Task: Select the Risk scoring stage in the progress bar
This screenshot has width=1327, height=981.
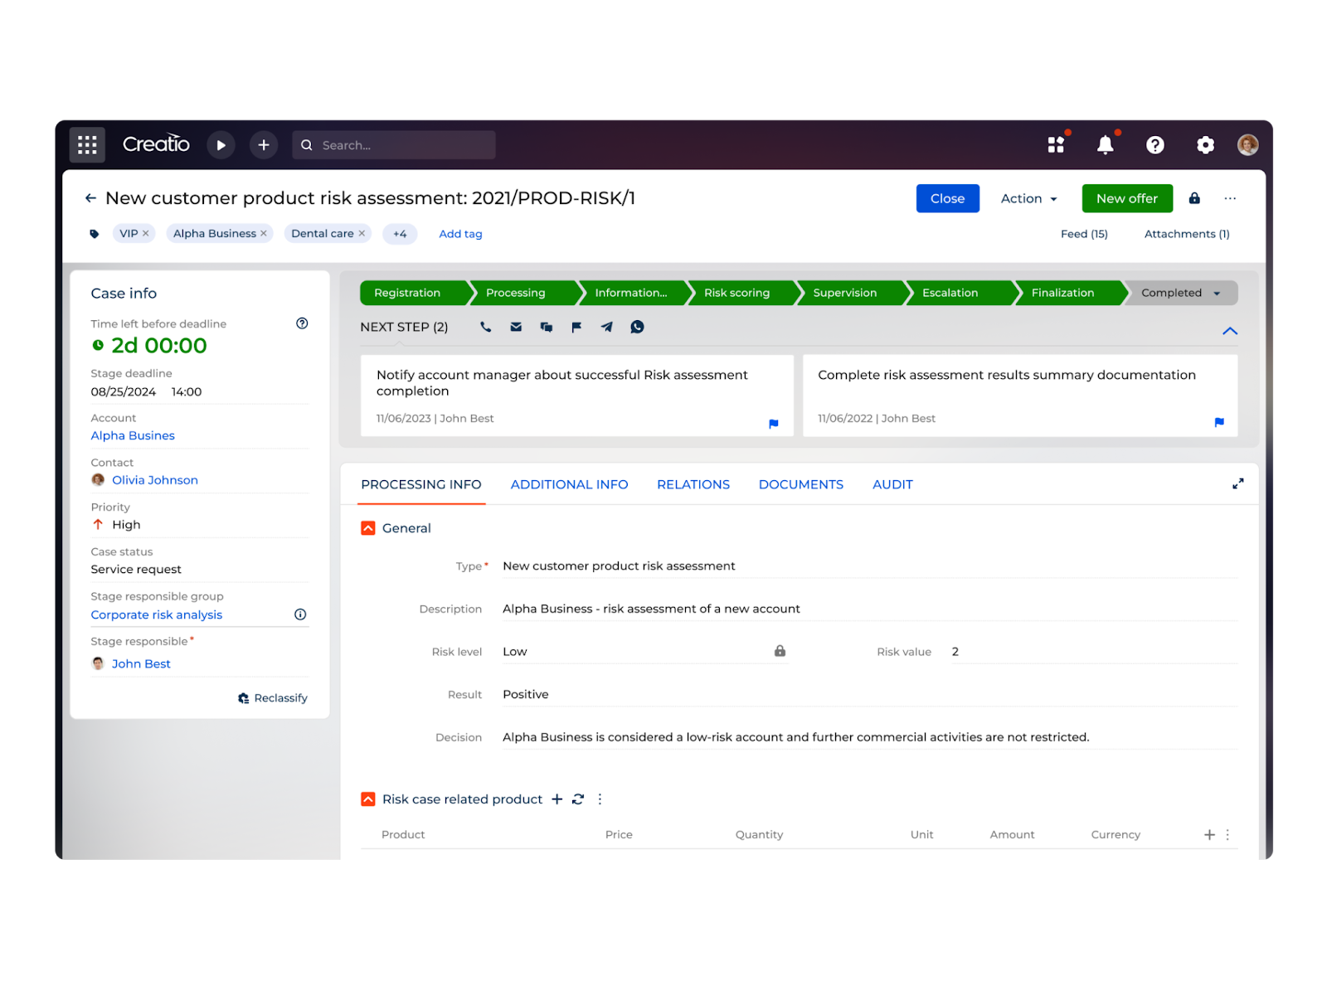Action: point(736,293)
